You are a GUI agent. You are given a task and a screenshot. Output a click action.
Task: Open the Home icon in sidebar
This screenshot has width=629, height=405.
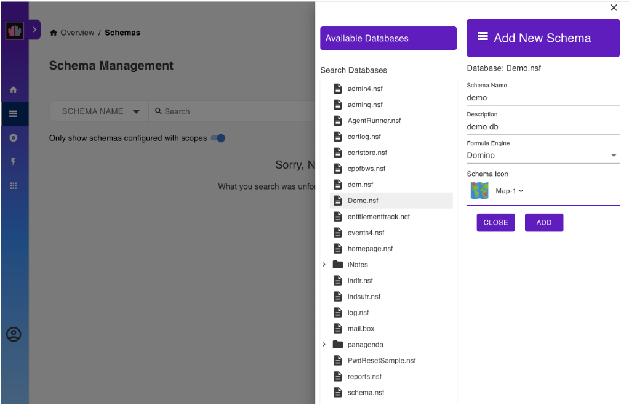14,90
